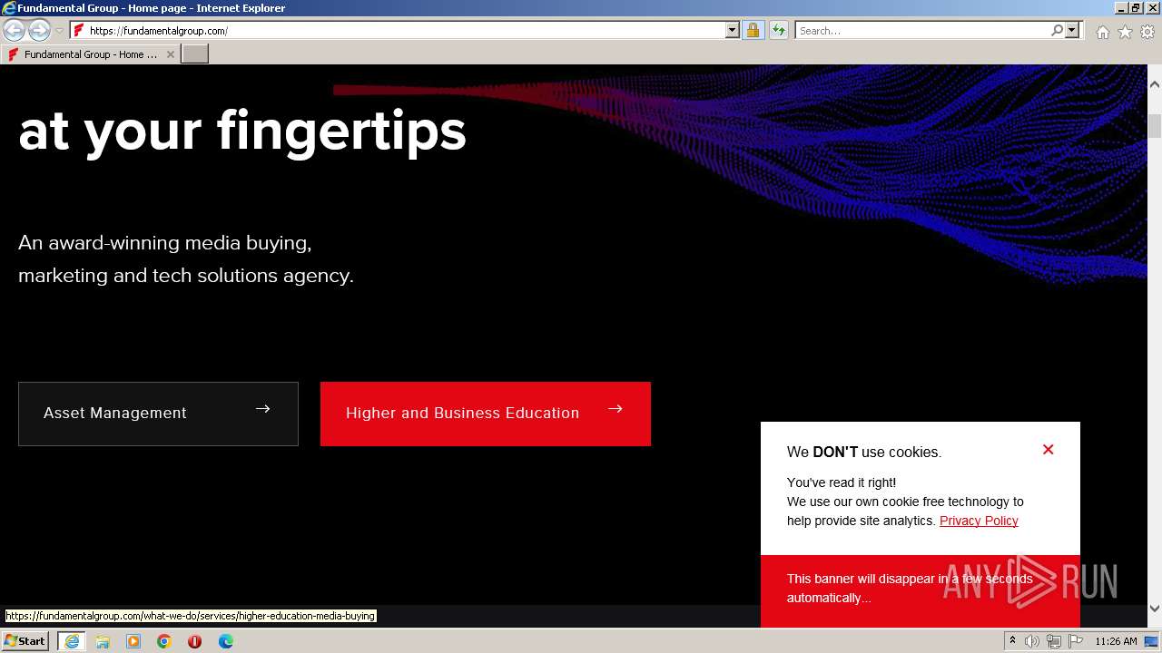
Task: Click 'This banner will disappear' message
Action: point(910,588)
